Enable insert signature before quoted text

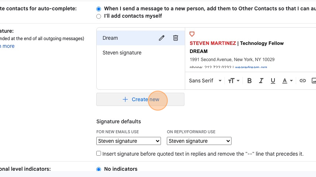point(98,153)
